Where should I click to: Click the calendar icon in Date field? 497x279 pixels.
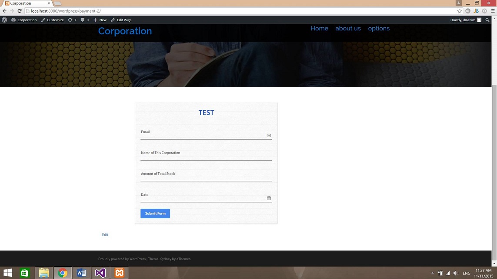coord(269,198)
